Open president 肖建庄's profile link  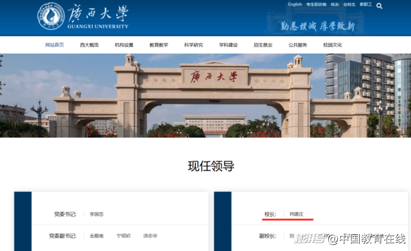[x=296, y=214]
